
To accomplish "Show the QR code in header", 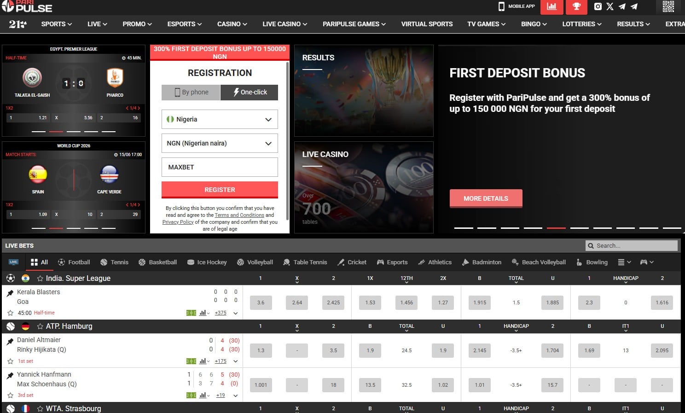I will [668, 6].
